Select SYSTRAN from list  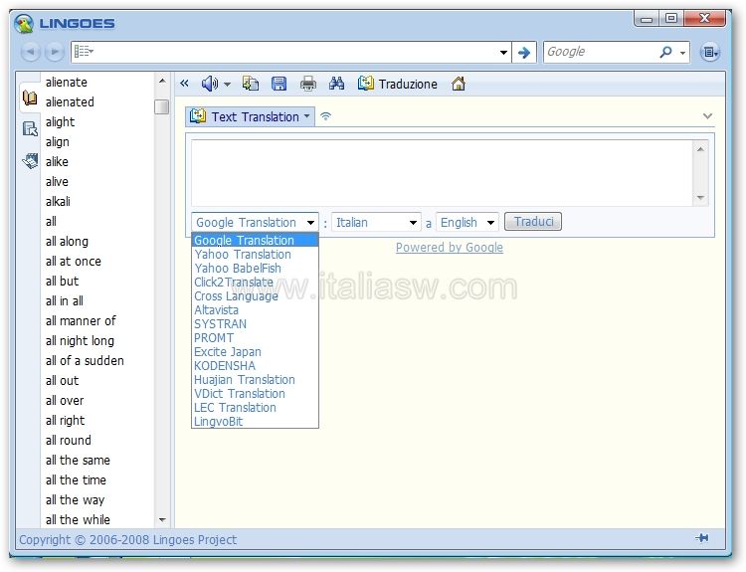click(x=255, y=323)
